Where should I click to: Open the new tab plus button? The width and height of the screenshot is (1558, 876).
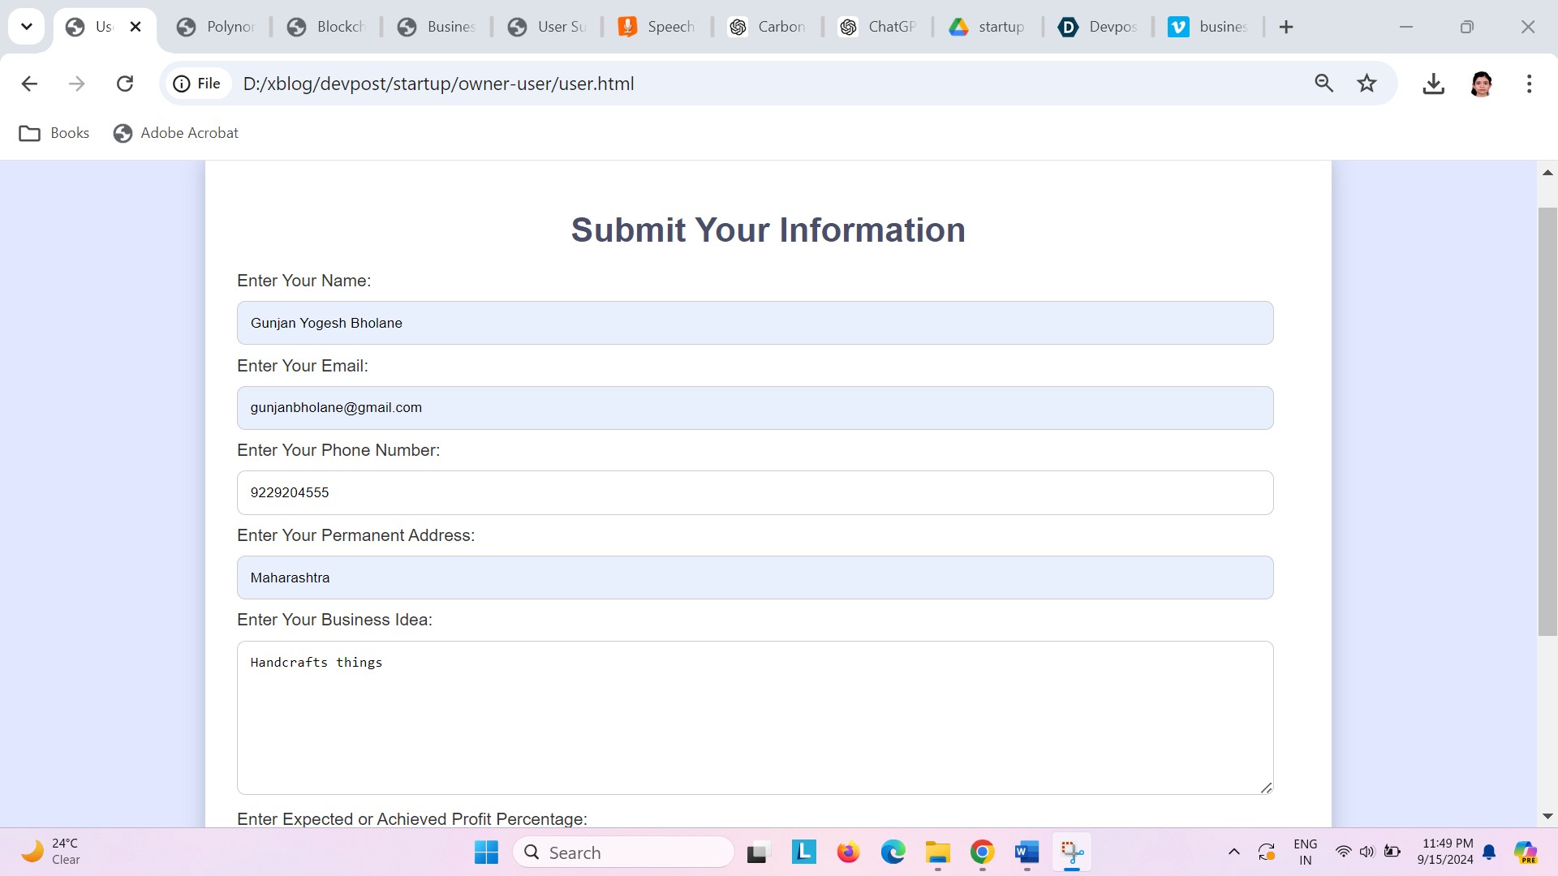coord(1286,27)
